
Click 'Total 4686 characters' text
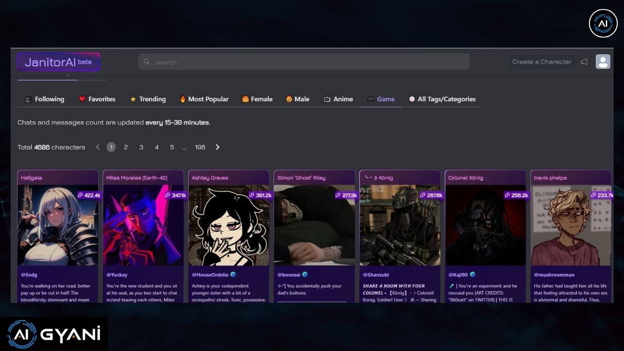tap(51, 147)
